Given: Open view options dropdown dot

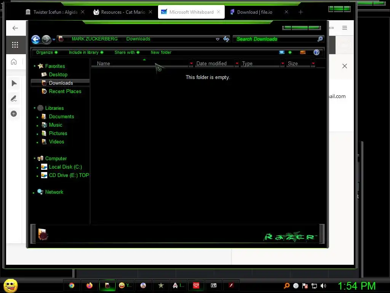Looking at the screenshot, I should tap(290, 52).
